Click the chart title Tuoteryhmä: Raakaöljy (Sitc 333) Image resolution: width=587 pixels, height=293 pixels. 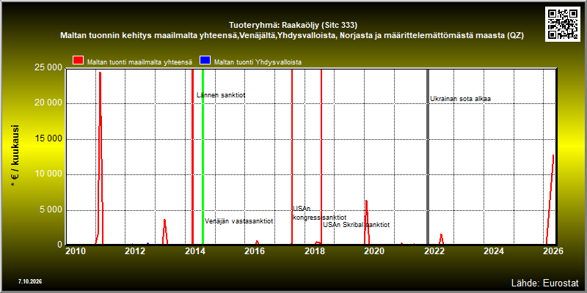point(293,26)
